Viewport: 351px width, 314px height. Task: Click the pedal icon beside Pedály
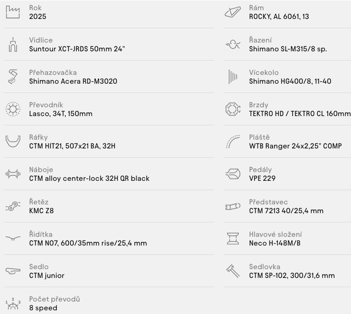point(233,174)
